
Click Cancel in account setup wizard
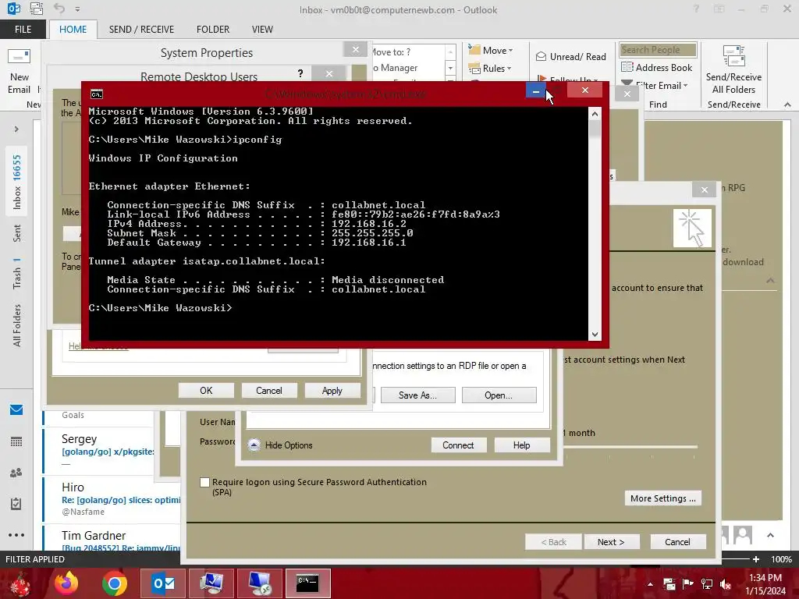click(678, 542)
